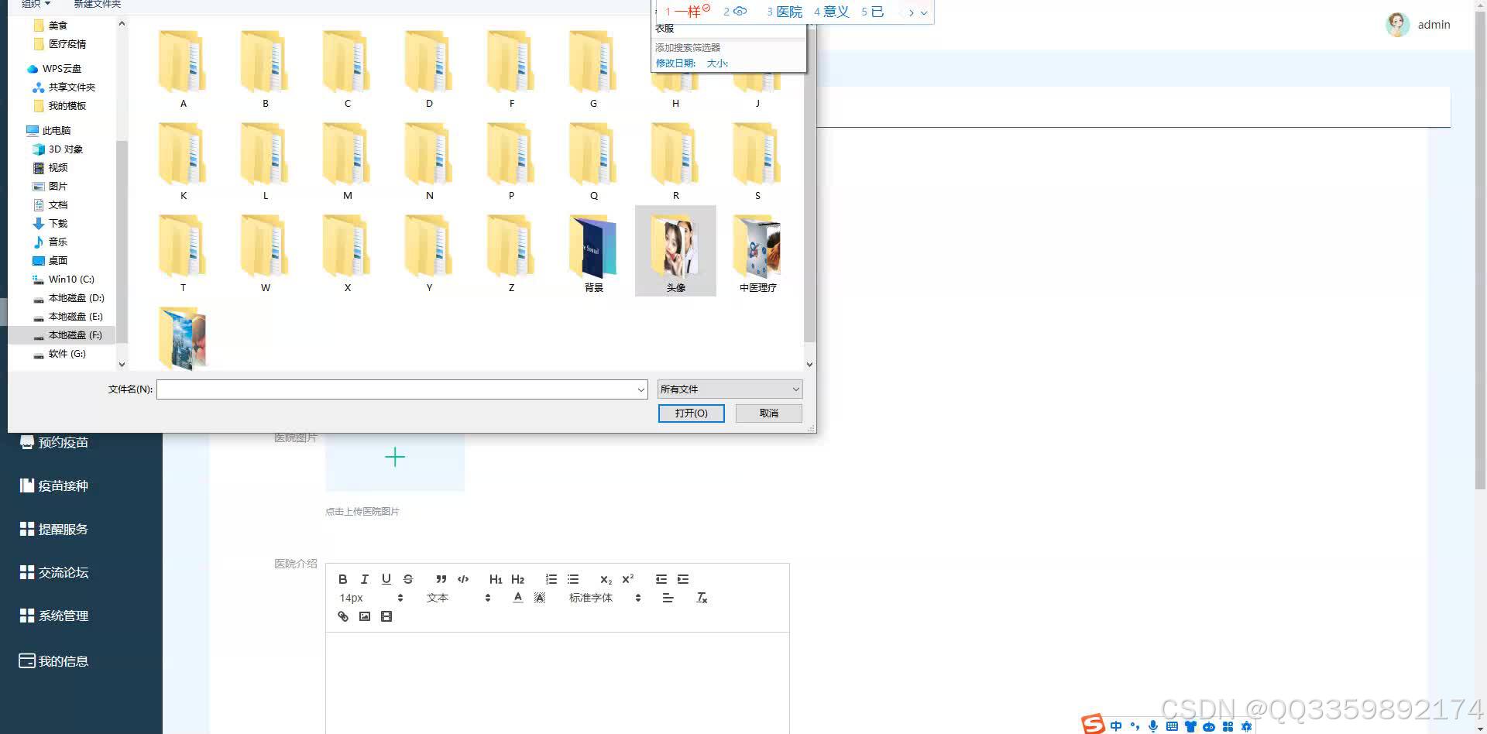Click the Sogou input method logo

pos(1094,725)
